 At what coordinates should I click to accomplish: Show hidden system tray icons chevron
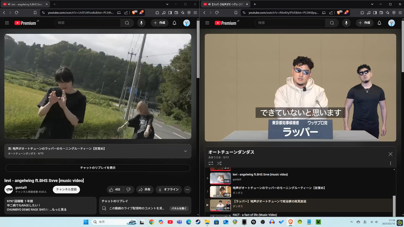pos(351,222)
